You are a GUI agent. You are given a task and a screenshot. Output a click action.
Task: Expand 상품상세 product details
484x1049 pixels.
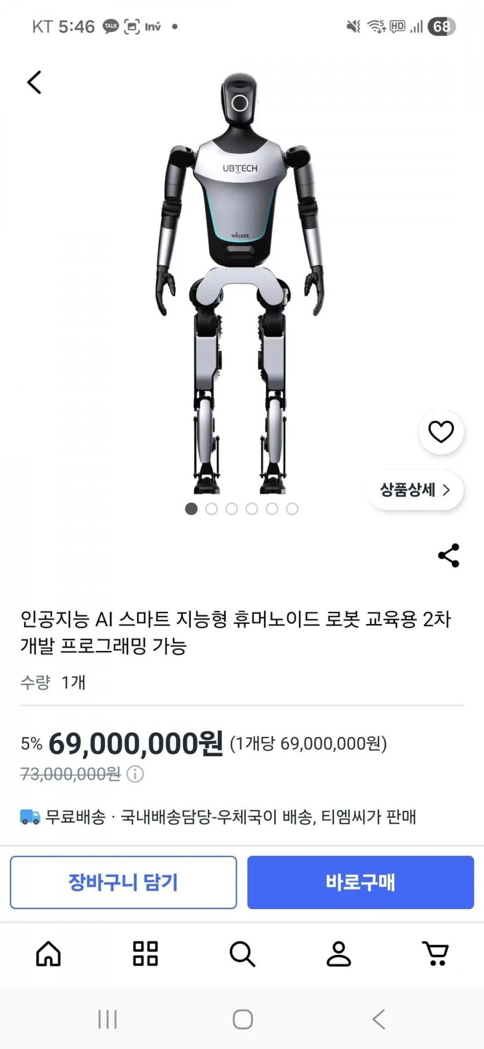coord(415,490)
